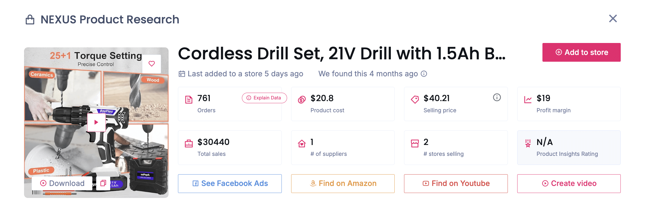Click the total sales briefcase icon

(x=189, y=143)
